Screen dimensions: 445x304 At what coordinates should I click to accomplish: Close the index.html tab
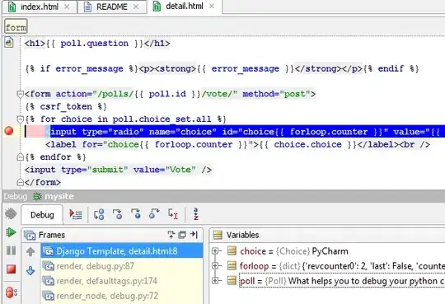[67, 7]
